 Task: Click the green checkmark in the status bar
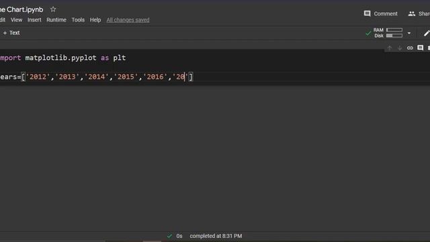[169, 236]
